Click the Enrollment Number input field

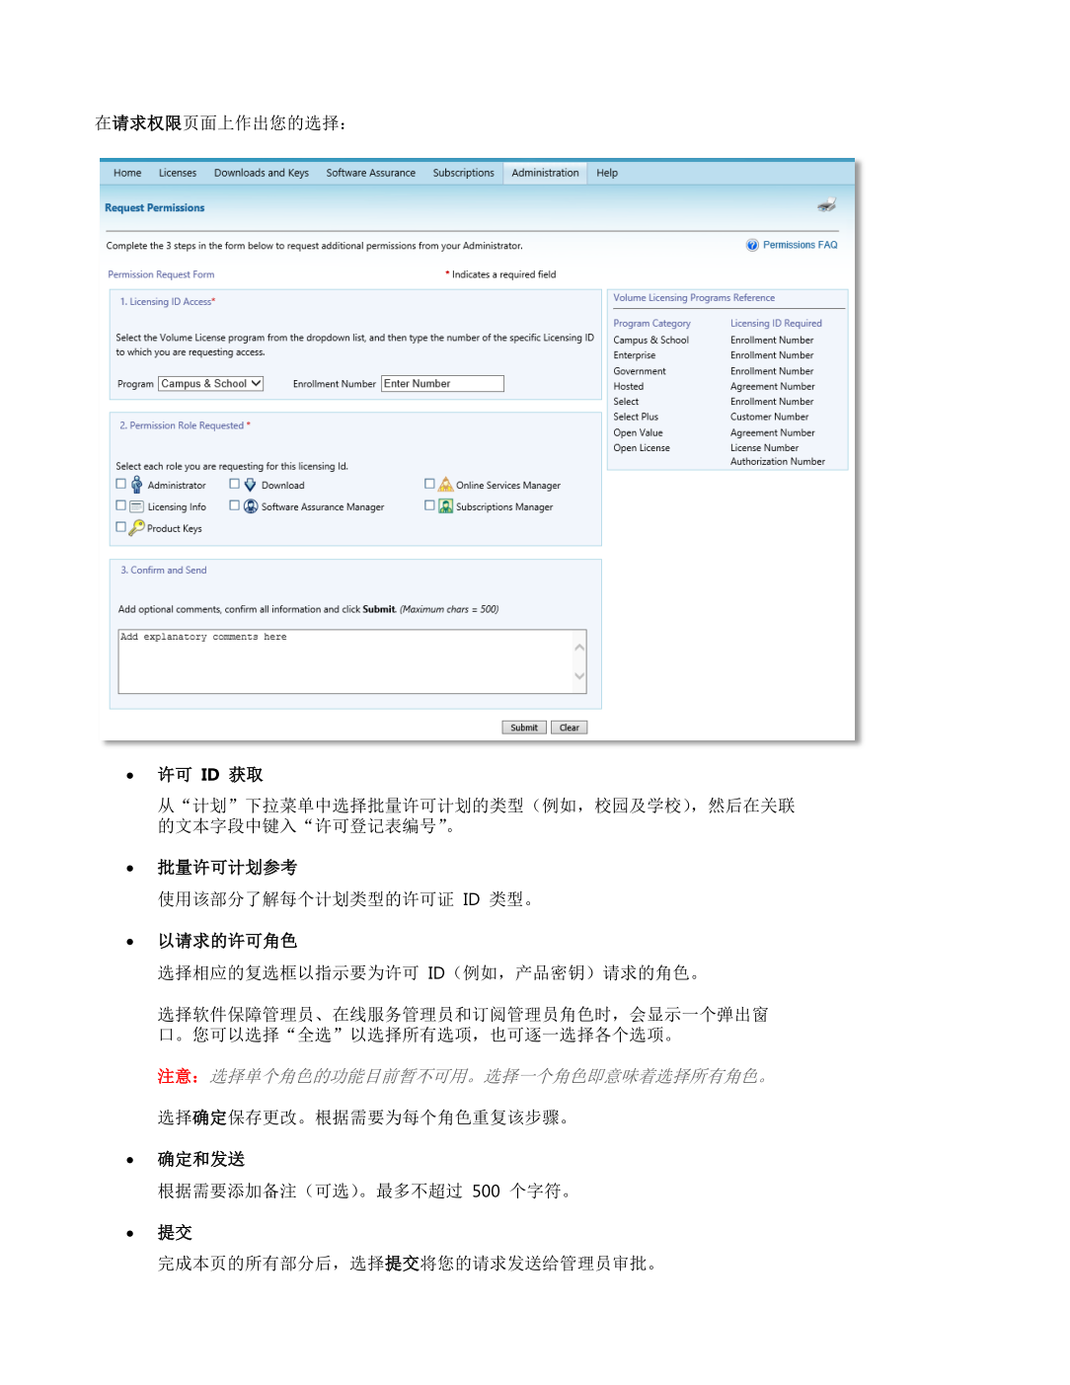442,384
